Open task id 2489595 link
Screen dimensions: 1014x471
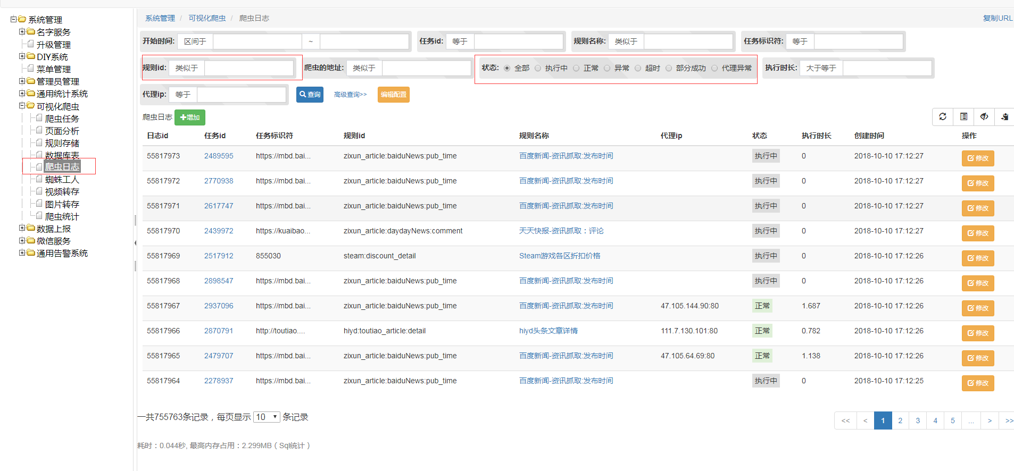coord(219,156)
